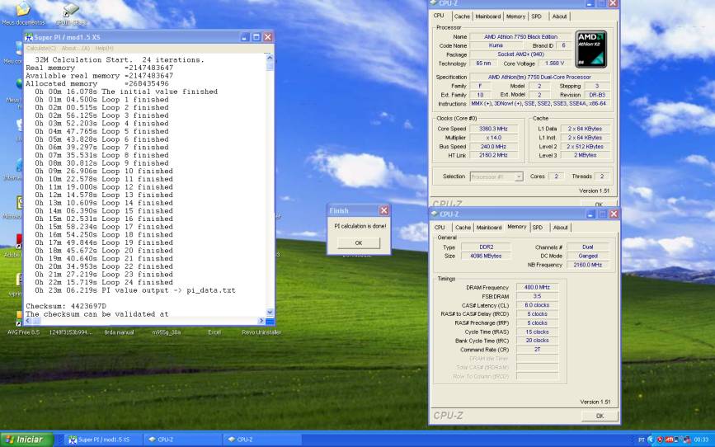Open the Help(H) menu in Super PI
Screen dimensions: 715x447
click(104, 48)
